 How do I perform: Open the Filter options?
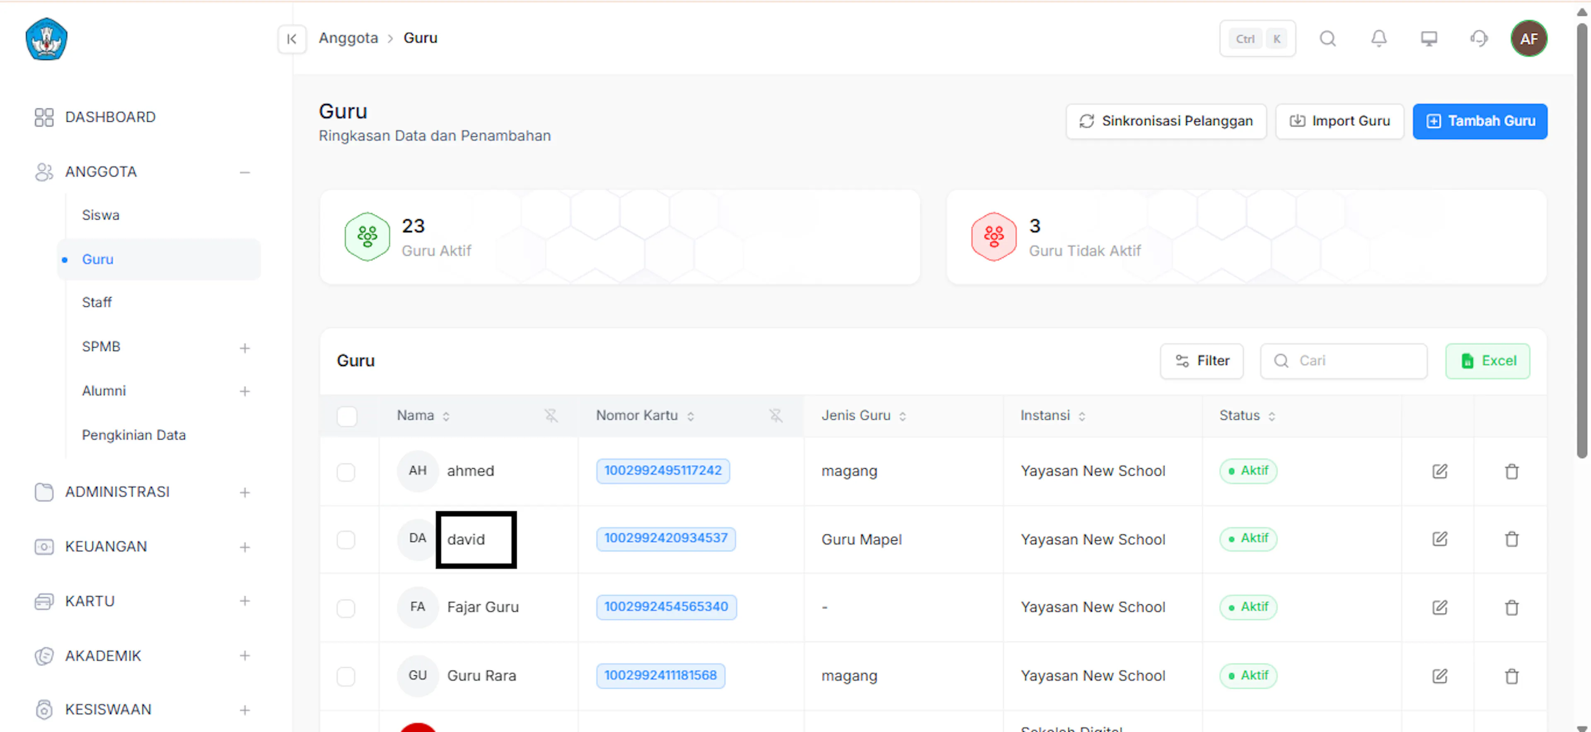(1202, 361)
